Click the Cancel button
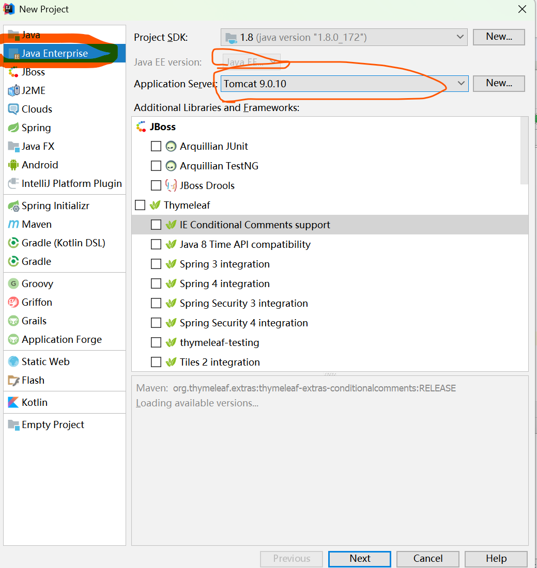Viewport: 537px width, 568px height. (x=428, y=559)
